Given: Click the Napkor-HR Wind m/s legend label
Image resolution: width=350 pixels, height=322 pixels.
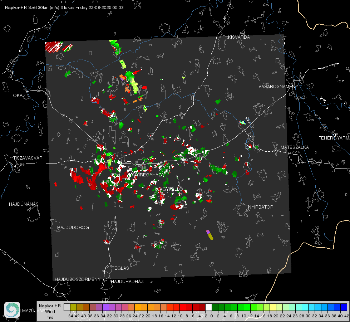Looking at the screenshot, I should (50, 312).
